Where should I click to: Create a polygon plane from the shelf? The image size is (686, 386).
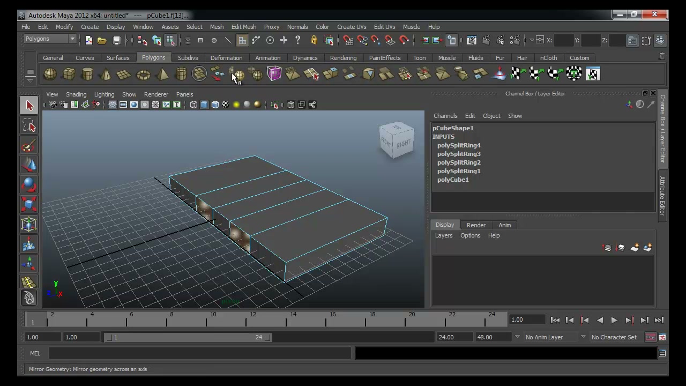click(124, 74)
